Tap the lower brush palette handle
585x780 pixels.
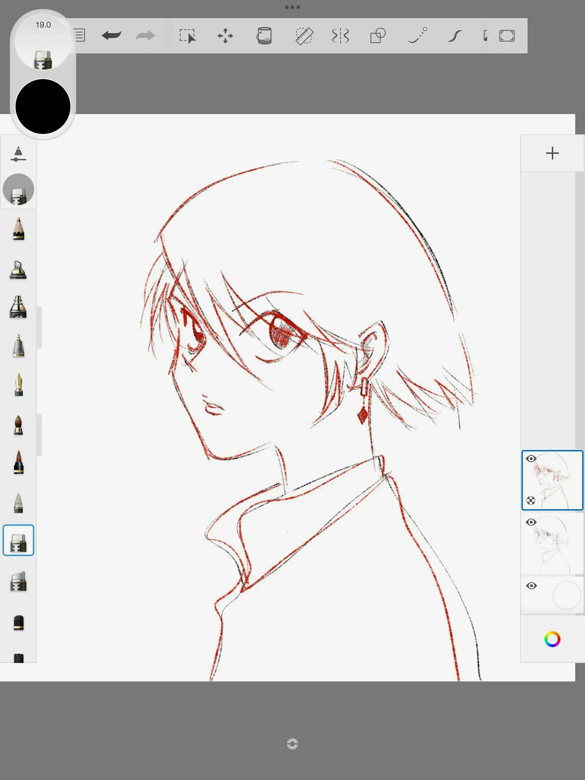(39, 435)
